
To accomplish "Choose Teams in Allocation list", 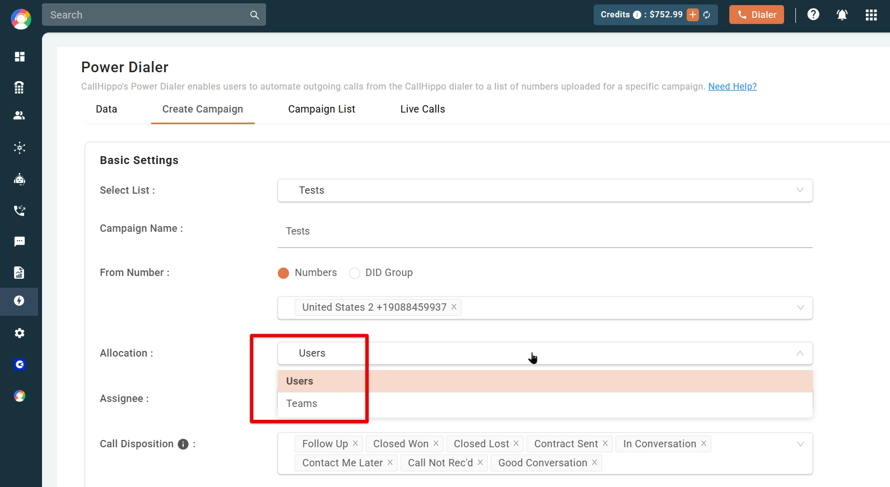I will click(x=545, y=404).
